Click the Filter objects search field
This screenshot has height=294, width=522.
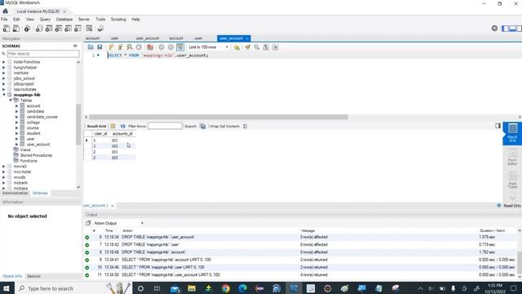tap(43, 54)
